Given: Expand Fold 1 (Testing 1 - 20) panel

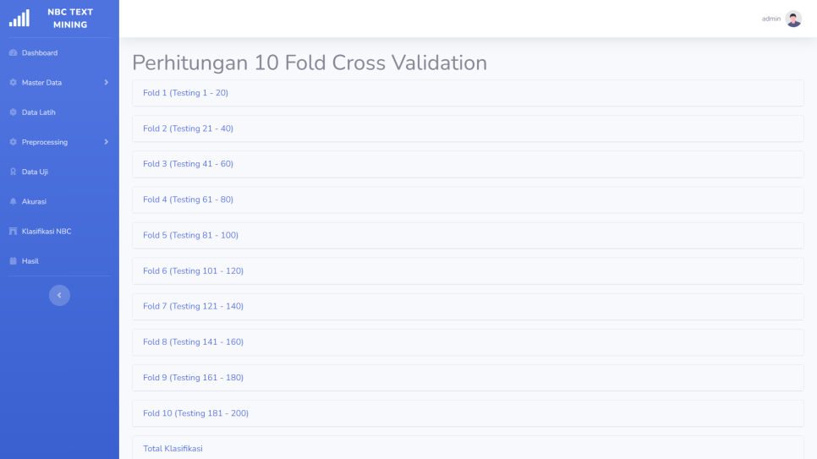Looking at the screenshot, I should [185, 93].
